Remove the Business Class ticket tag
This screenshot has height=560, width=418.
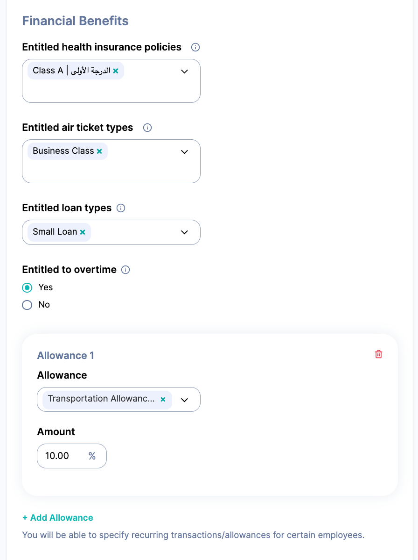(99, 151)
